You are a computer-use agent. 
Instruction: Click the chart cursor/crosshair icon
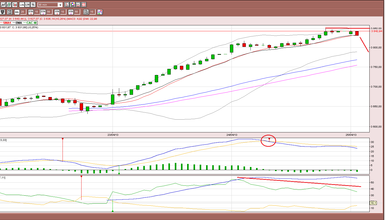point(67,5)
